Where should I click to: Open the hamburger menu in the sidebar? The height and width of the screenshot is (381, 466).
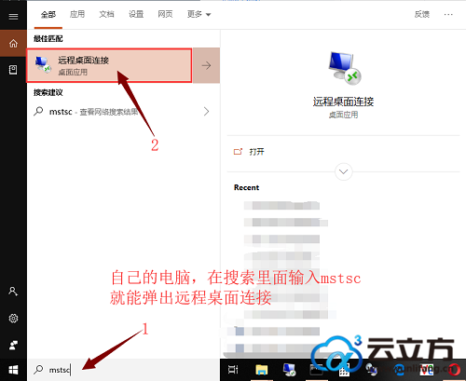(x=13, y=16)
